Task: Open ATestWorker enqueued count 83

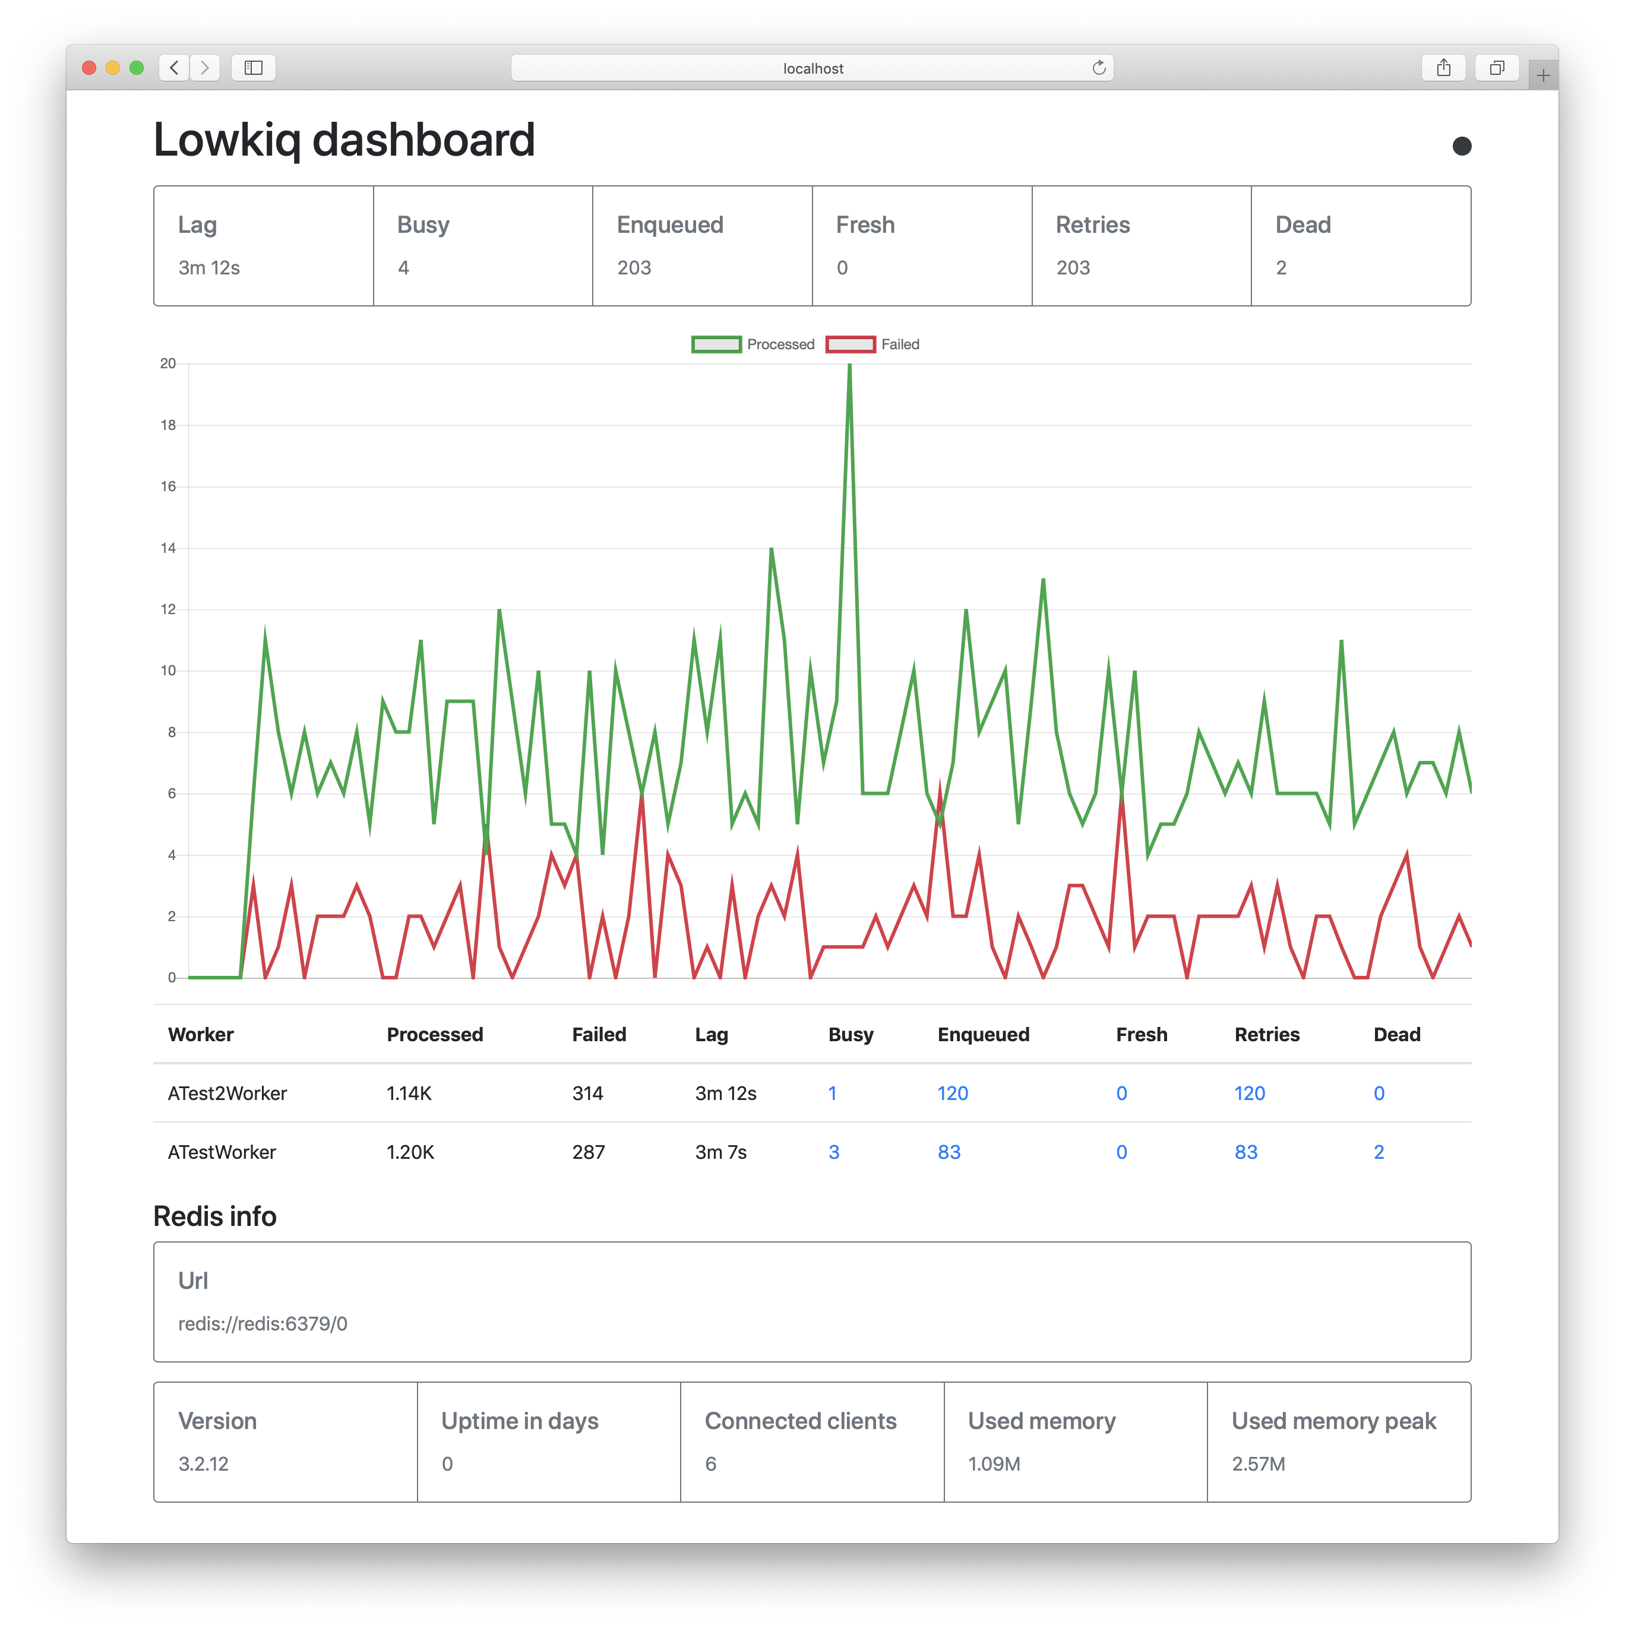Action: click(x=949, y=1152)
